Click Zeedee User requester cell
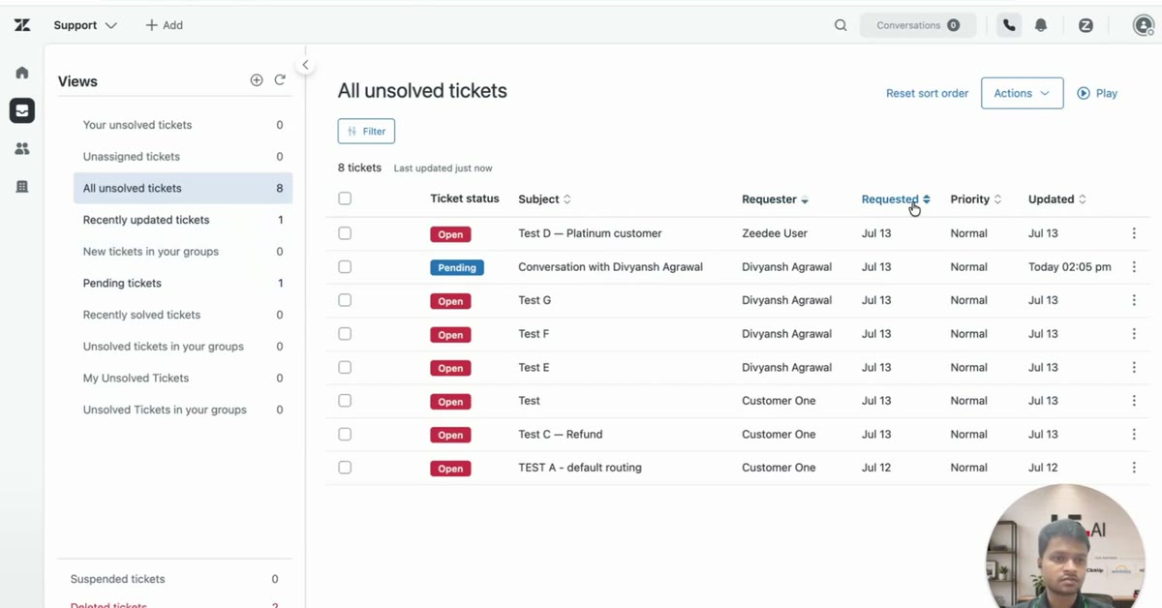The width and height of the screenshot is (1162, 608). tap(775, 233)
